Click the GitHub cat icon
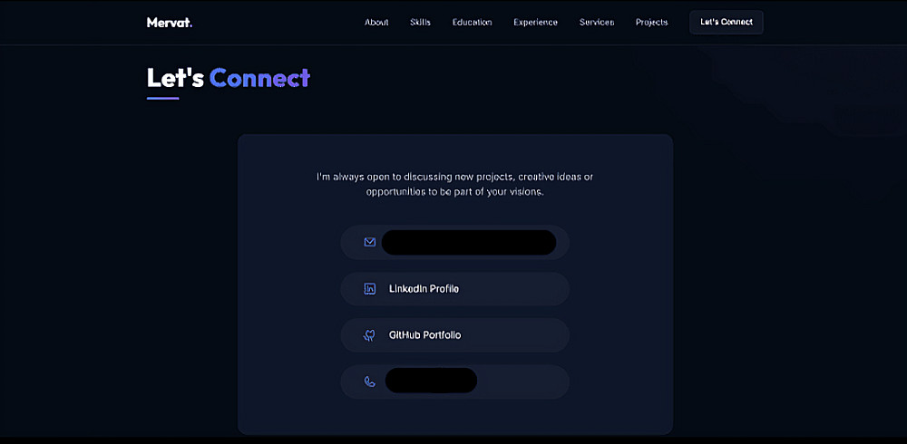907x444 pixels. [x=370, y=335]
